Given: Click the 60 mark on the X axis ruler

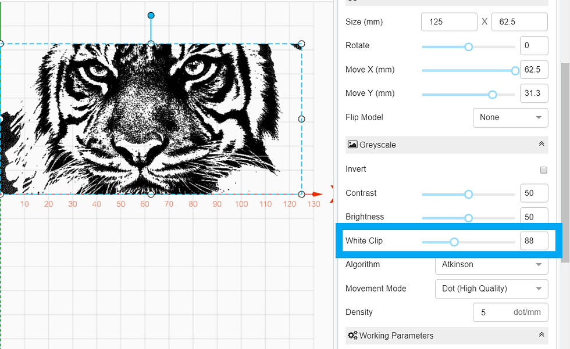Looking at the screenshot, I should point(145,204).
